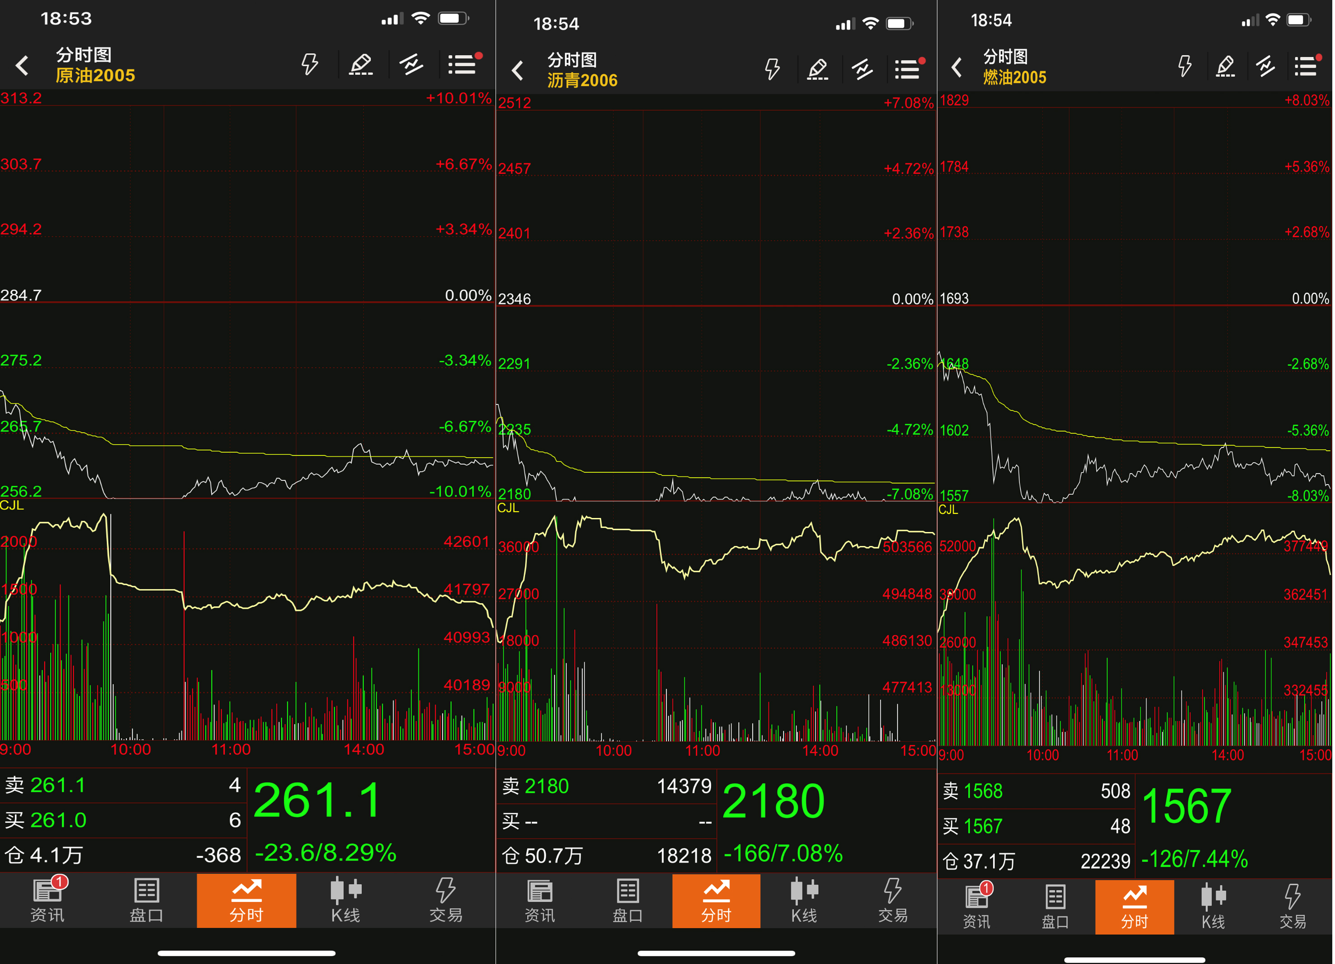
Task: Switch to K线 tab in 原油2005 panel
Action: tap(346, 900)
